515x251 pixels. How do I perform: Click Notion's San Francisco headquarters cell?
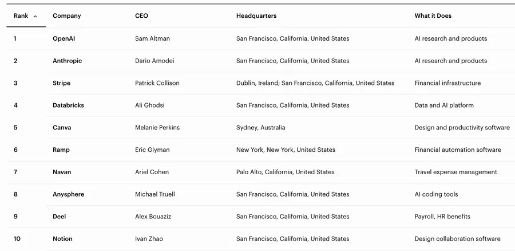(x=292, y=239)
